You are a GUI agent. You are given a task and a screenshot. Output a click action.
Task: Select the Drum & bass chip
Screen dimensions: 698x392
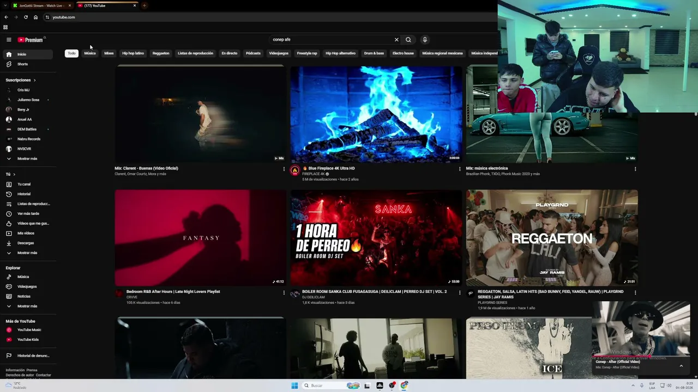point(374,53)
